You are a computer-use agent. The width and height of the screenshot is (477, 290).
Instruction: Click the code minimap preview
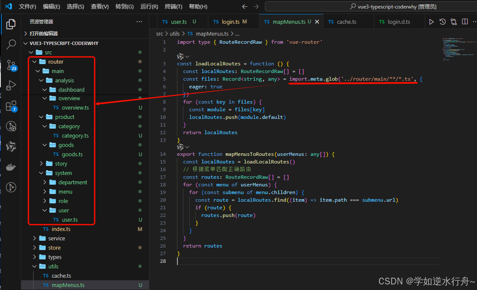click(x=458, y=49)
